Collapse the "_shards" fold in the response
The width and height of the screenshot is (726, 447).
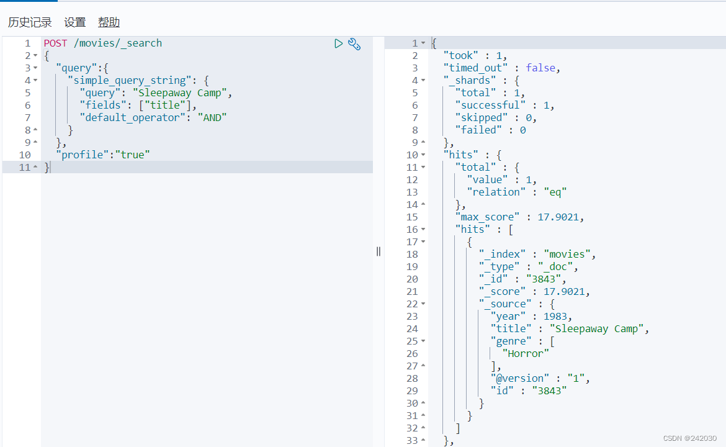point(423,81)
